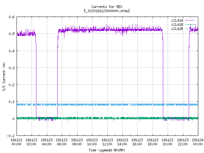Click the 'Time (yymmdd HH:MM)' axis label
The height and width of the screenshot is (153, 204).
107,150
